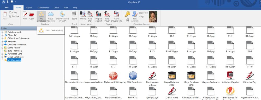The image size is (261, 100).
Task: Select the Argentina-vs-Cata... file
Action: point(250,91)
